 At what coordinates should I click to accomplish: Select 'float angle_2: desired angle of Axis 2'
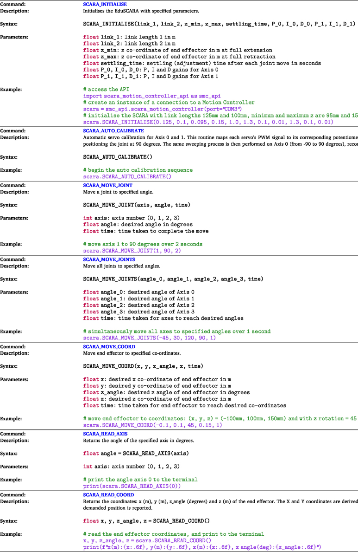[139, 305]
